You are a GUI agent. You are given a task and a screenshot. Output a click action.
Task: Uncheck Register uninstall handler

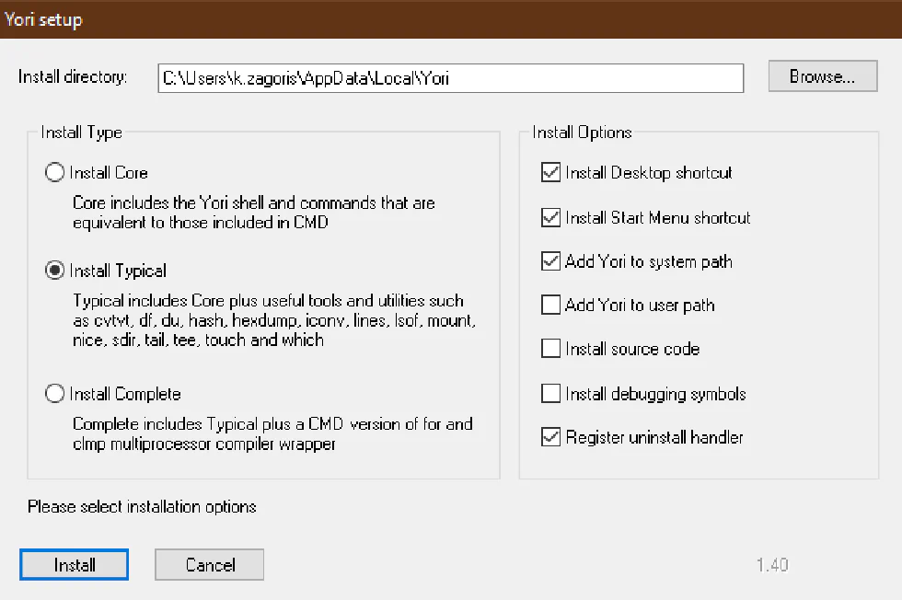551,438
